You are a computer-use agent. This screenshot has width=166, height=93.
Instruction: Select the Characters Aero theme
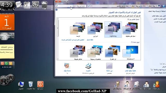pos(95,53)
